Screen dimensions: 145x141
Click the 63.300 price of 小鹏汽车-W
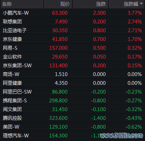pos(60,13)
